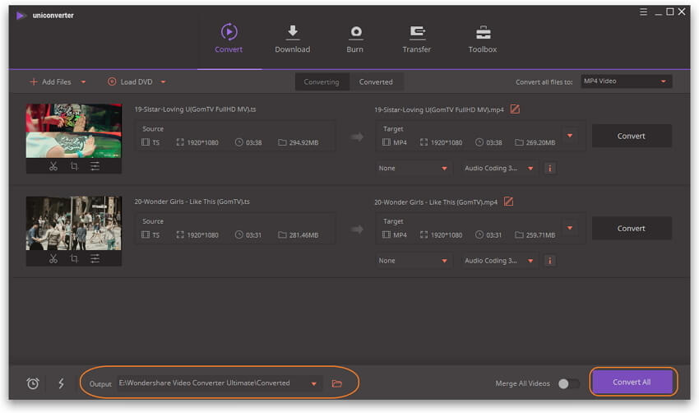Screen dimensions: 699x413
Task: Open subtitle None dropdown for Wonder Girls
Action: (x=413, y=261)
